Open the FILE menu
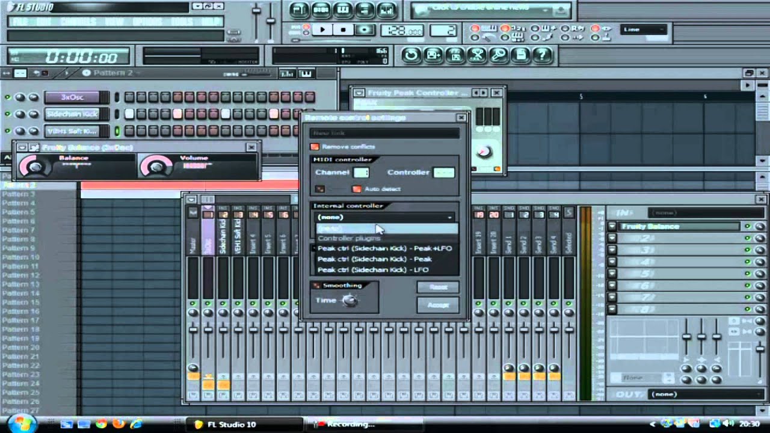Image resolution: width=770 pixels, height=433 pixels. pos(20,22)
